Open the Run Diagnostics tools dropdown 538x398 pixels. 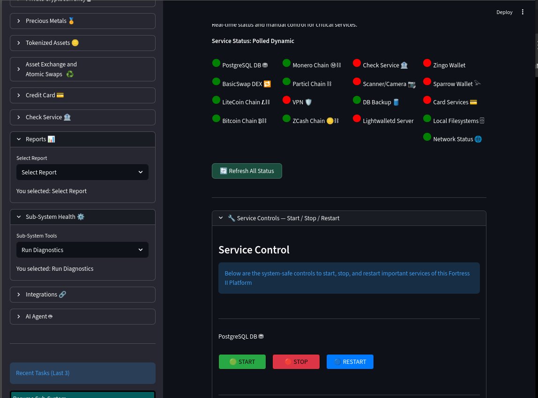click(82, 250)
